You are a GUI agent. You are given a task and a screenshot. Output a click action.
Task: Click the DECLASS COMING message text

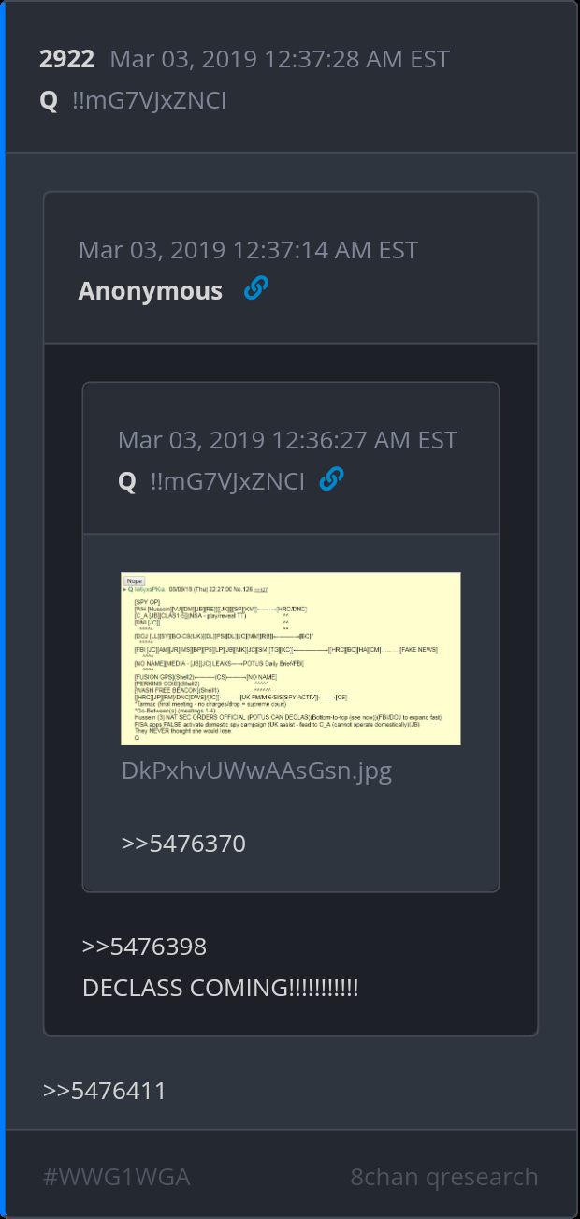point(221,989)
